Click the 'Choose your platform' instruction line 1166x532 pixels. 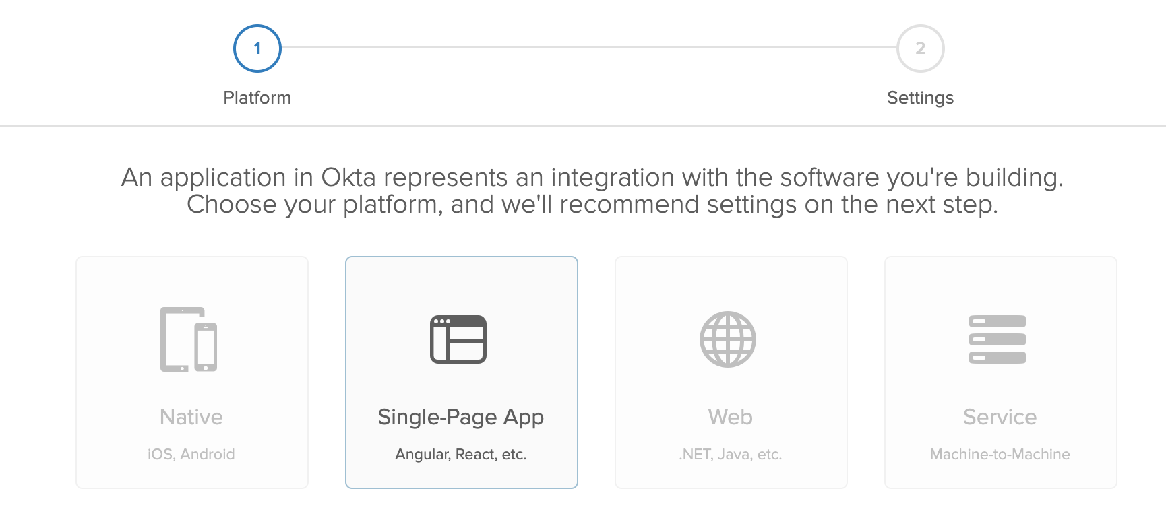click(592, 205)
